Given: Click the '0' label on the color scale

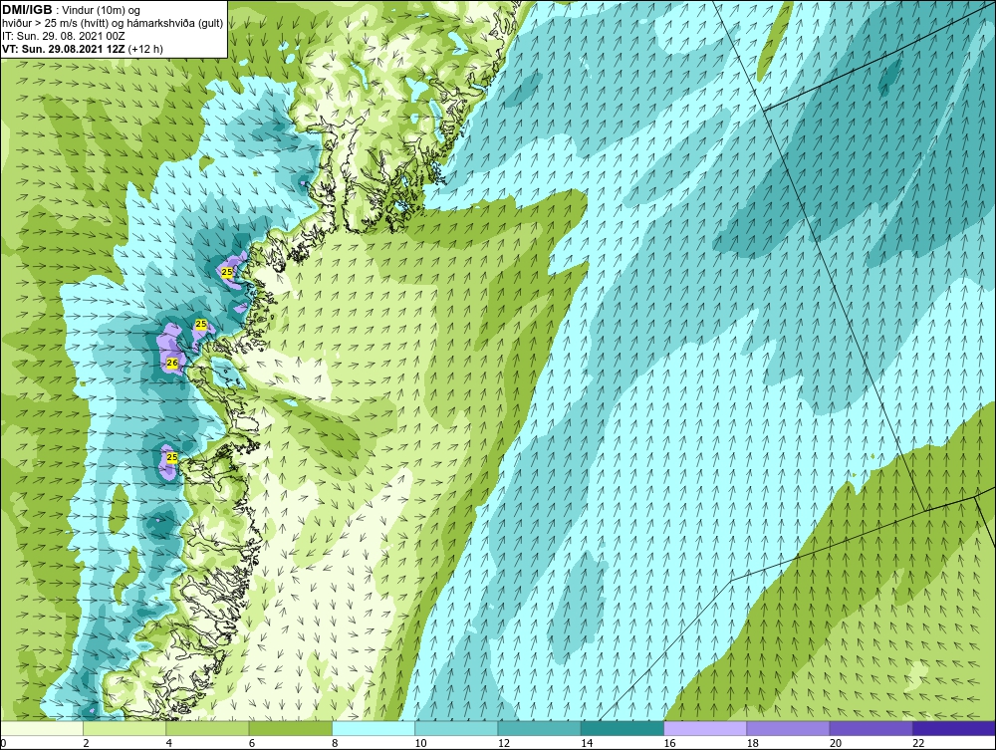Looking at the screenshot, I should coord(3,744).
